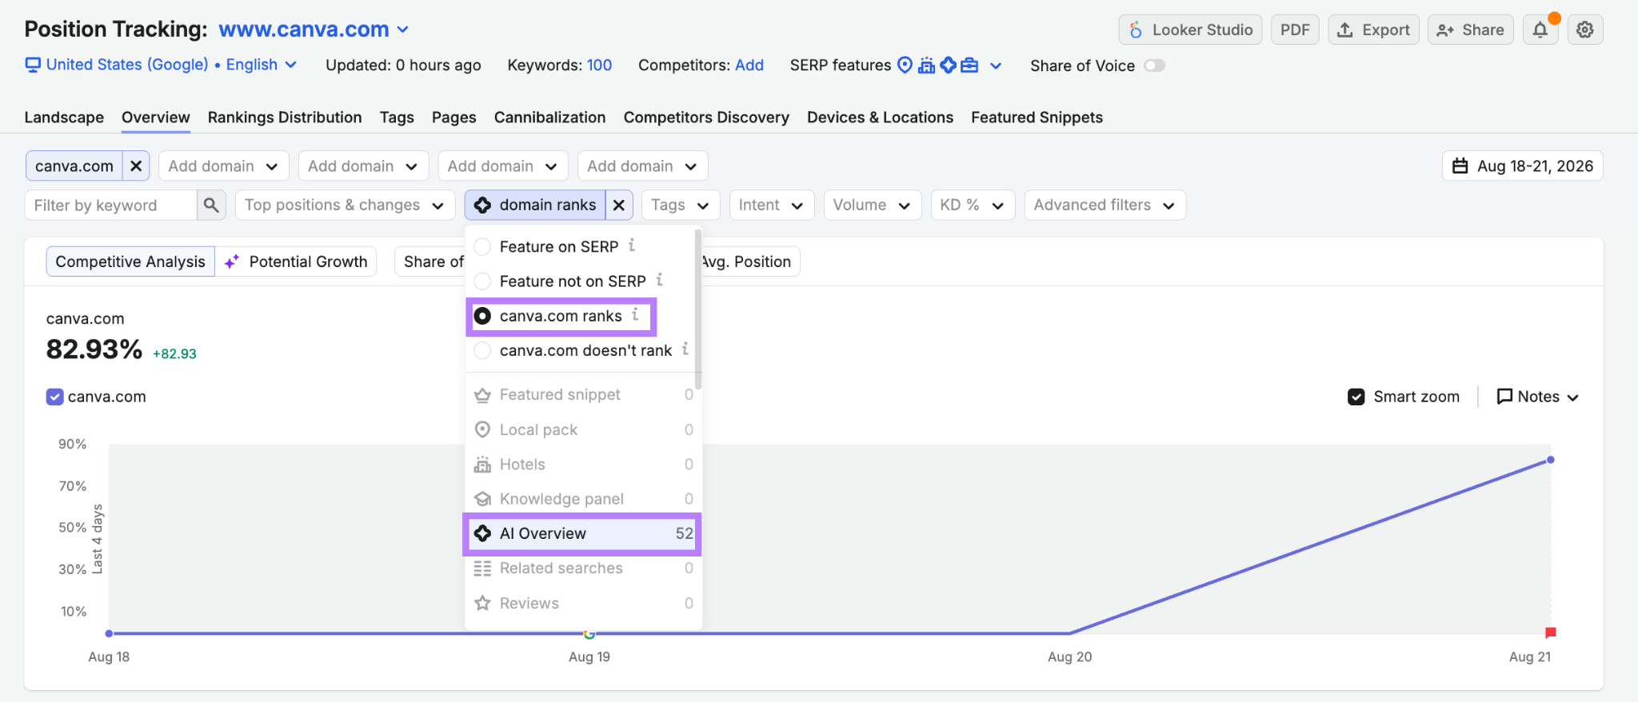The image size is (1638, 702).
Task: Click info icon beside Feature on SERP
Action: (x=632, y=245)
